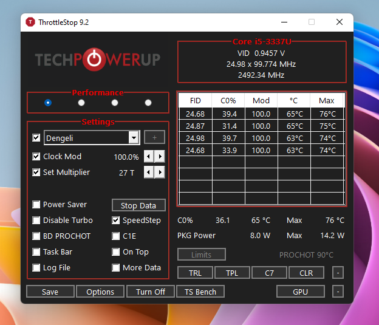Click the minus button next to CLR
This screenshot has height=325, width=379.
tap(338, 273)
